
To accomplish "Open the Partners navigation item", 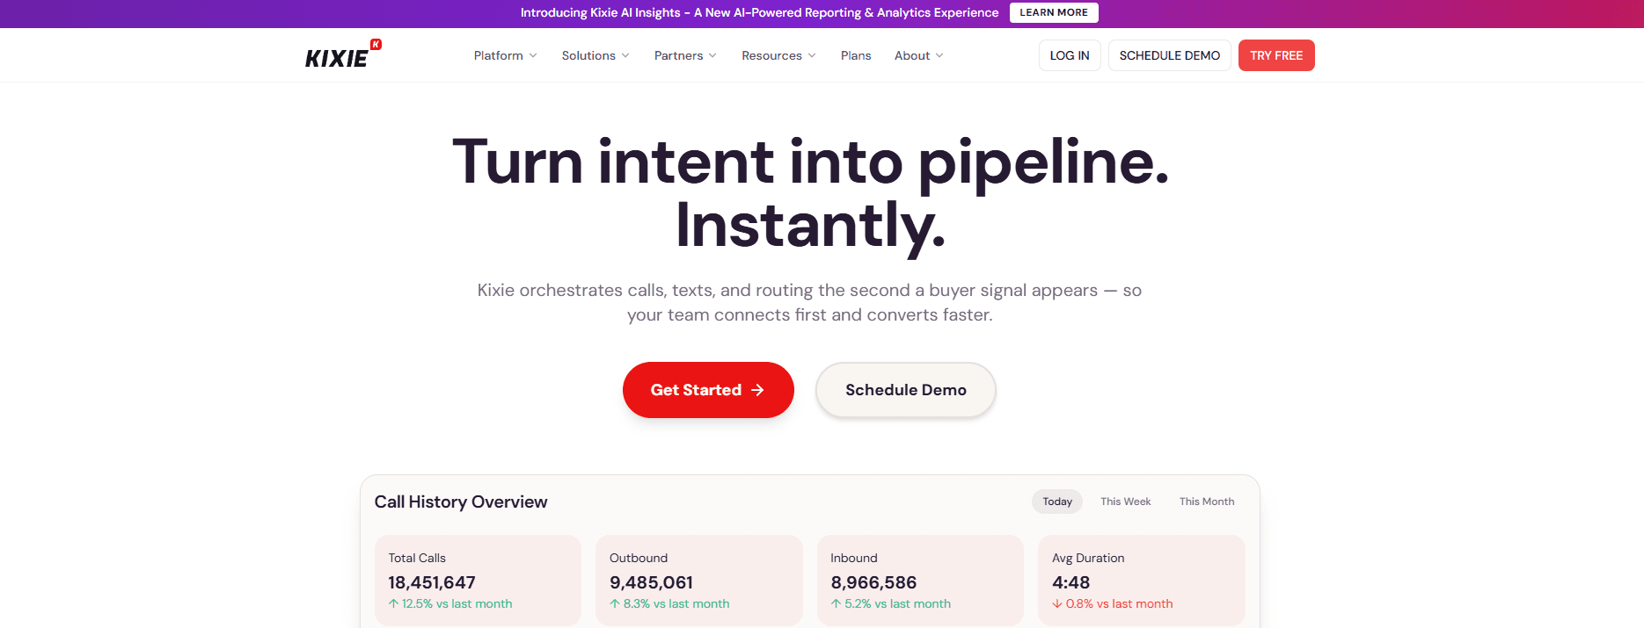I will tap(685, 55).
